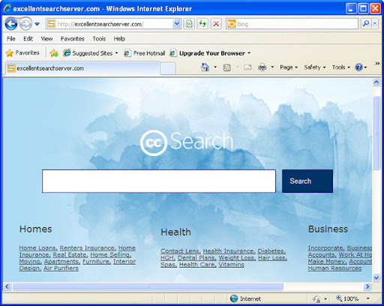Click the 100% zoom level button
Viewport: 384px width, 306px height.
tap(347, 298)
